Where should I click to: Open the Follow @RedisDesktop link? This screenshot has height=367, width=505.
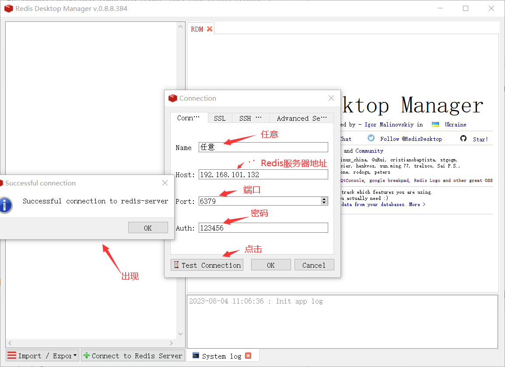pos(411,139)
